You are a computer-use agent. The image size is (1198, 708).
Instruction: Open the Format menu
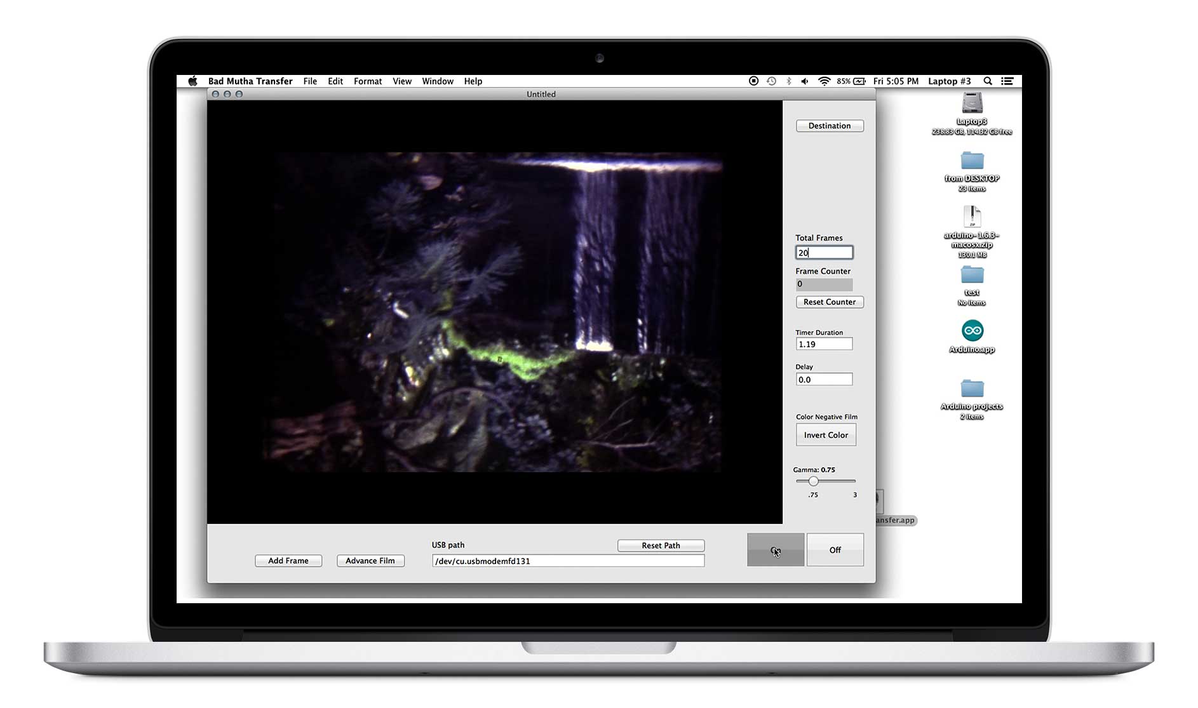tap(367, 81)
